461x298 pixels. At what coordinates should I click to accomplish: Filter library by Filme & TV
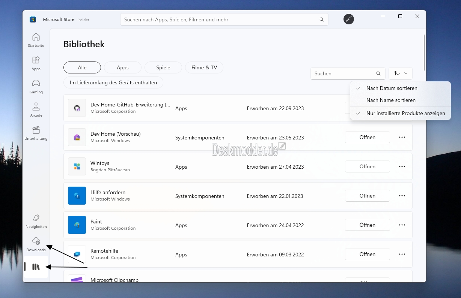pyautogui.click(x=204, y=67)
